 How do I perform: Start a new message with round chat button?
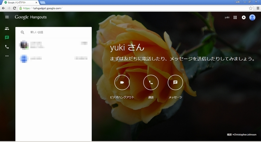coord(175,82)
